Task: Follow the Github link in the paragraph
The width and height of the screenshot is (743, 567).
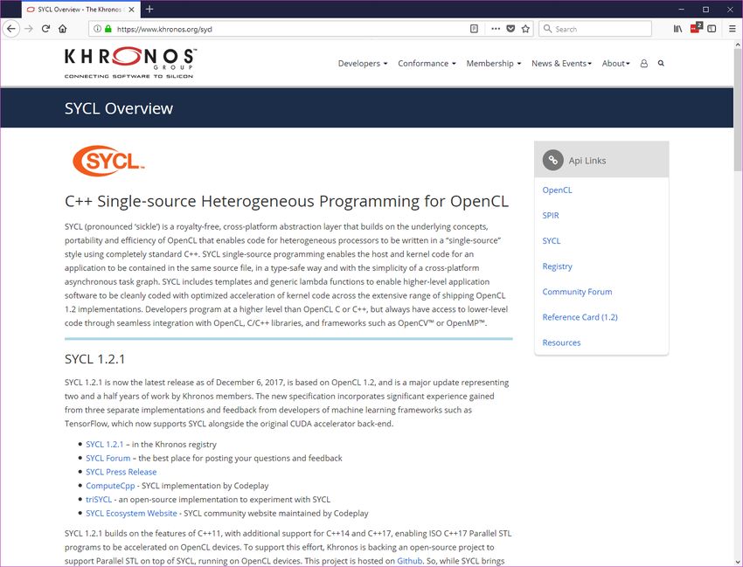Action: click(409, 561)
